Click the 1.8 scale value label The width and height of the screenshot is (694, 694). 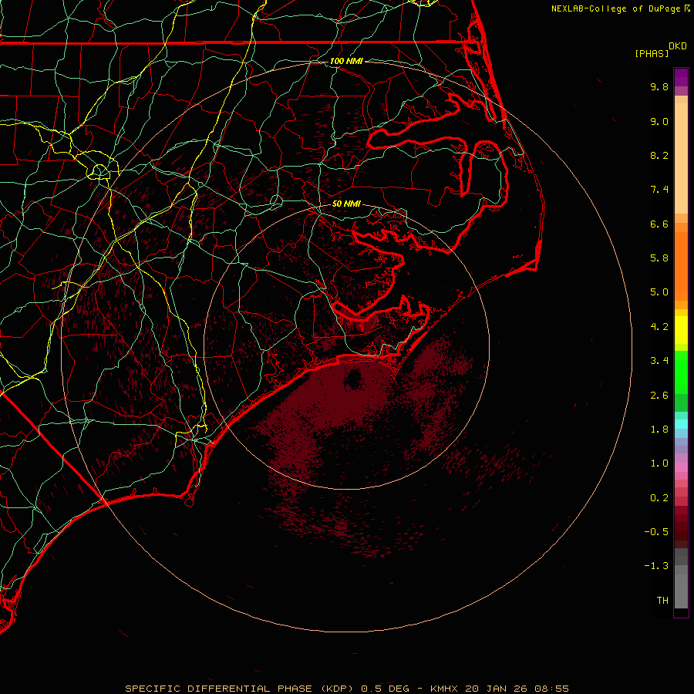(x=659, y=430)
